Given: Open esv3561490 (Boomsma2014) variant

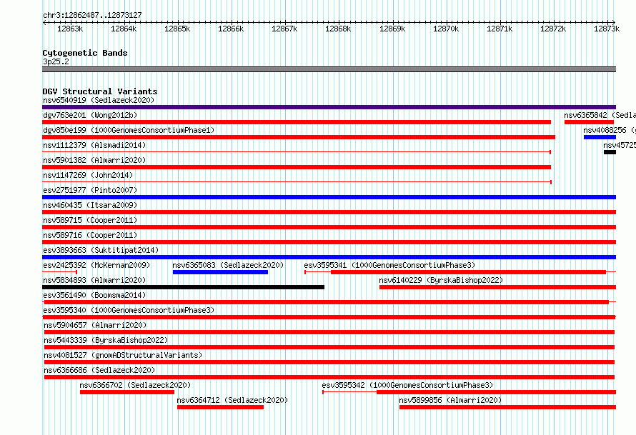Looking at the screenshot, I should [x=94, y=295].
